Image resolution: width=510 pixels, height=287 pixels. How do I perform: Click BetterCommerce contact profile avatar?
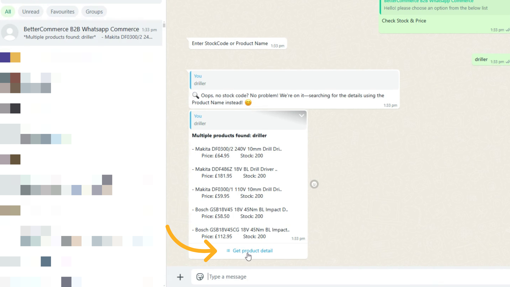[10, 33]
